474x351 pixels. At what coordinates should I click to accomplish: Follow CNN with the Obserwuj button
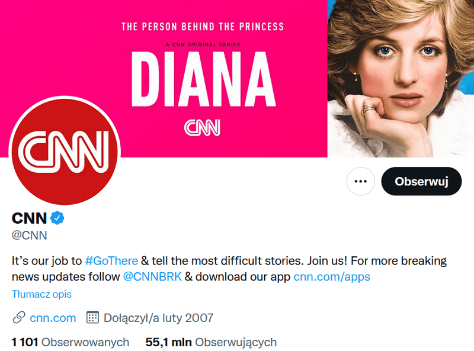421,181
